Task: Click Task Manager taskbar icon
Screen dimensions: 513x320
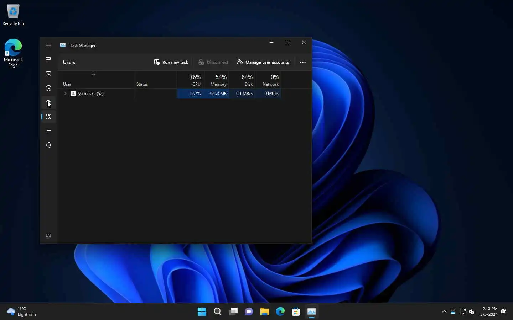Action: (x=312, y=311)
